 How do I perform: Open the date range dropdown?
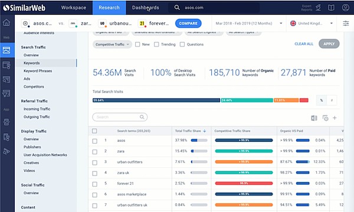249,23
